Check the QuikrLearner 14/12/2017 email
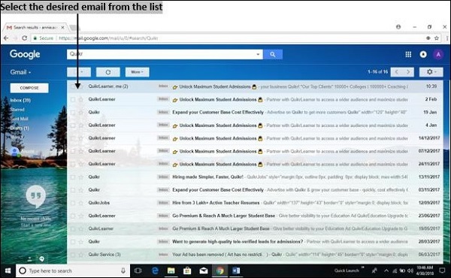Viewport: 451px width, 278px height. pos(73,138)
